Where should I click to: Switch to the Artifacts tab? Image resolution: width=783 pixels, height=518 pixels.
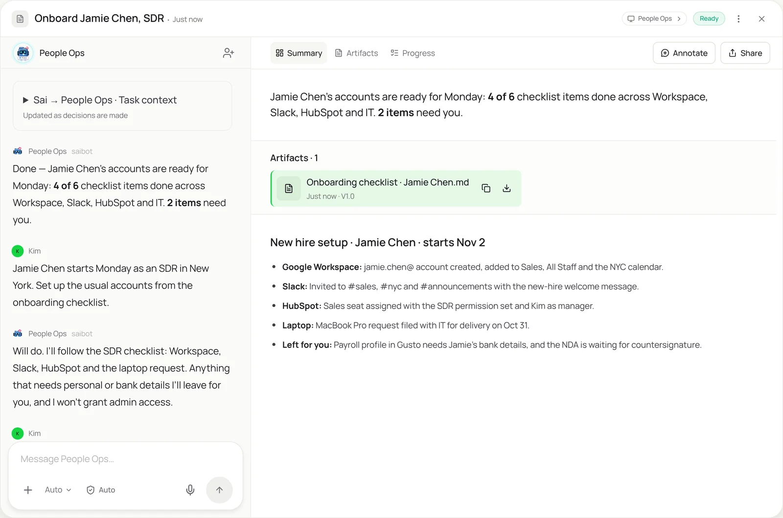tap(356, 53)
